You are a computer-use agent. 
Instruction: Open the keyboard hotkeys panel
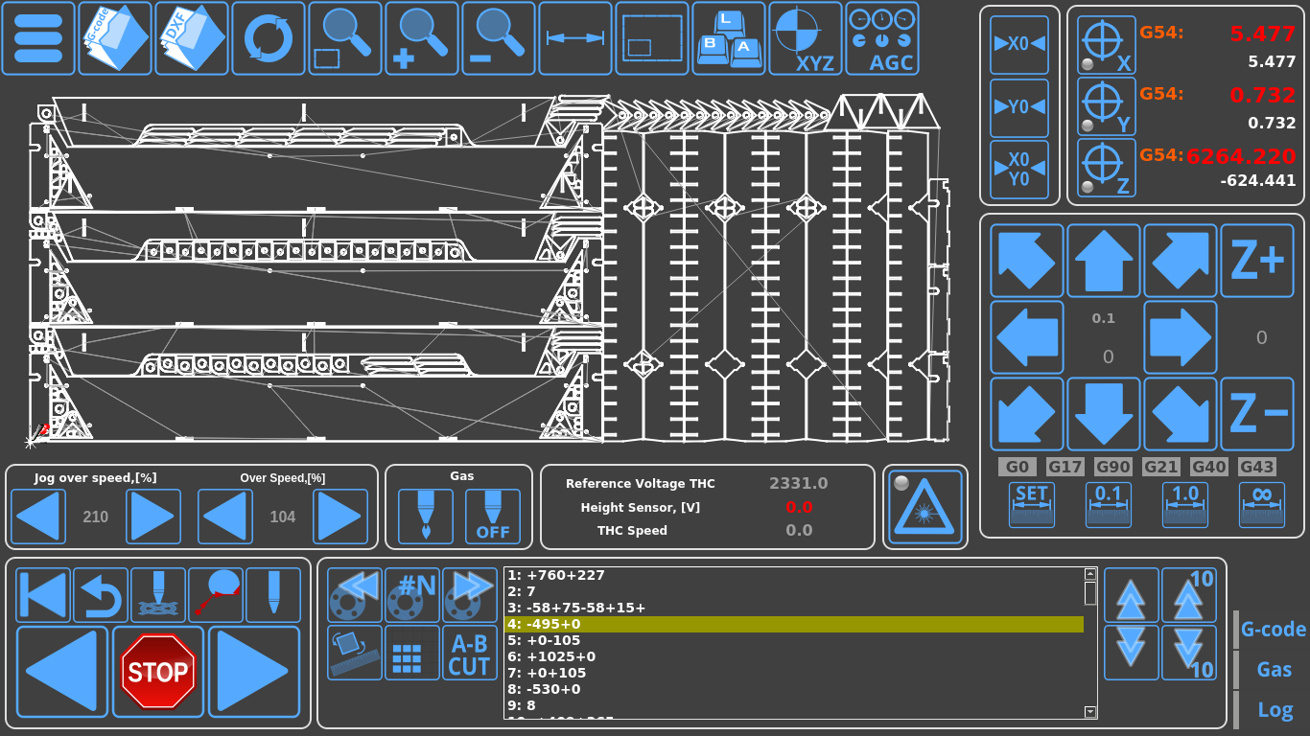728,38
